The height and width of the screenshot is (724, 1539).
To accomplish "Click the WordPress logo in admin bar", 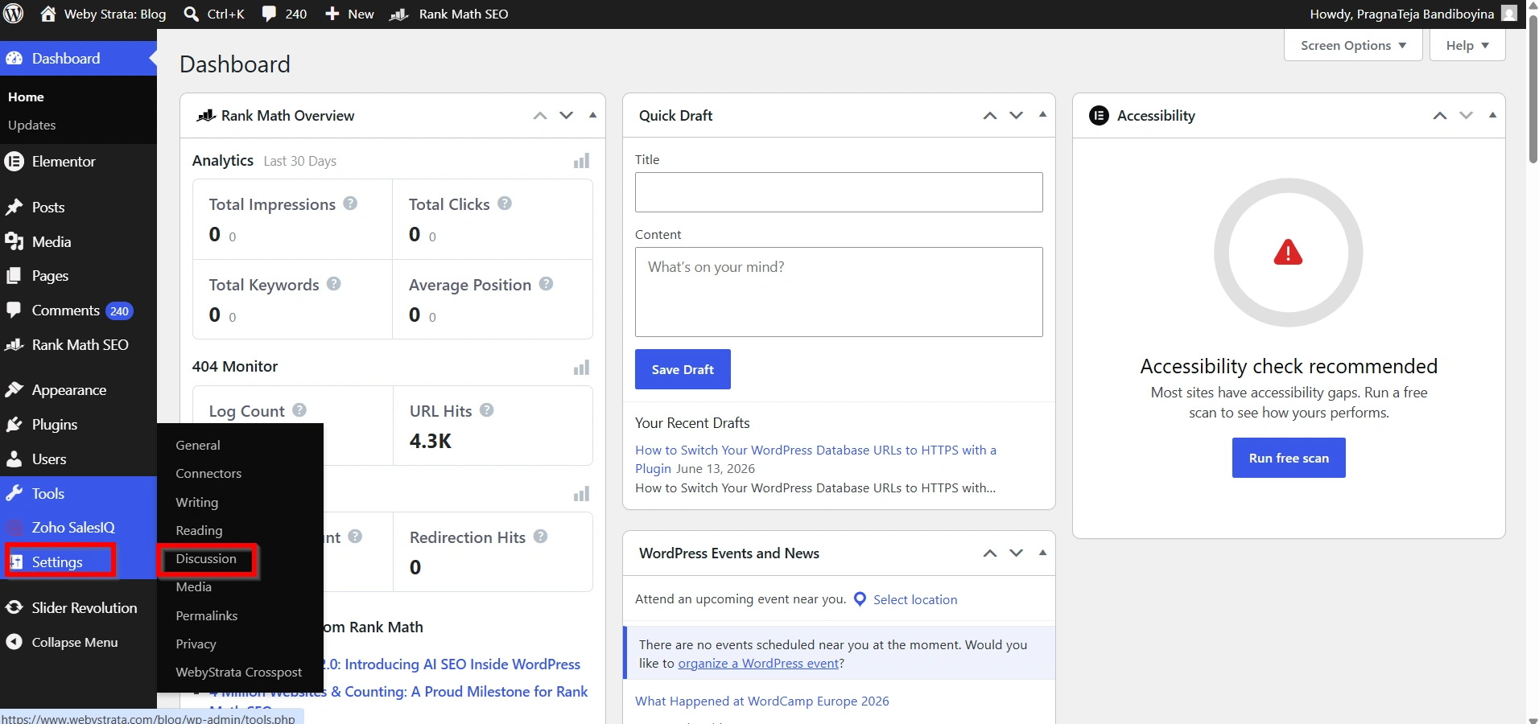I will tap(14, 14).
